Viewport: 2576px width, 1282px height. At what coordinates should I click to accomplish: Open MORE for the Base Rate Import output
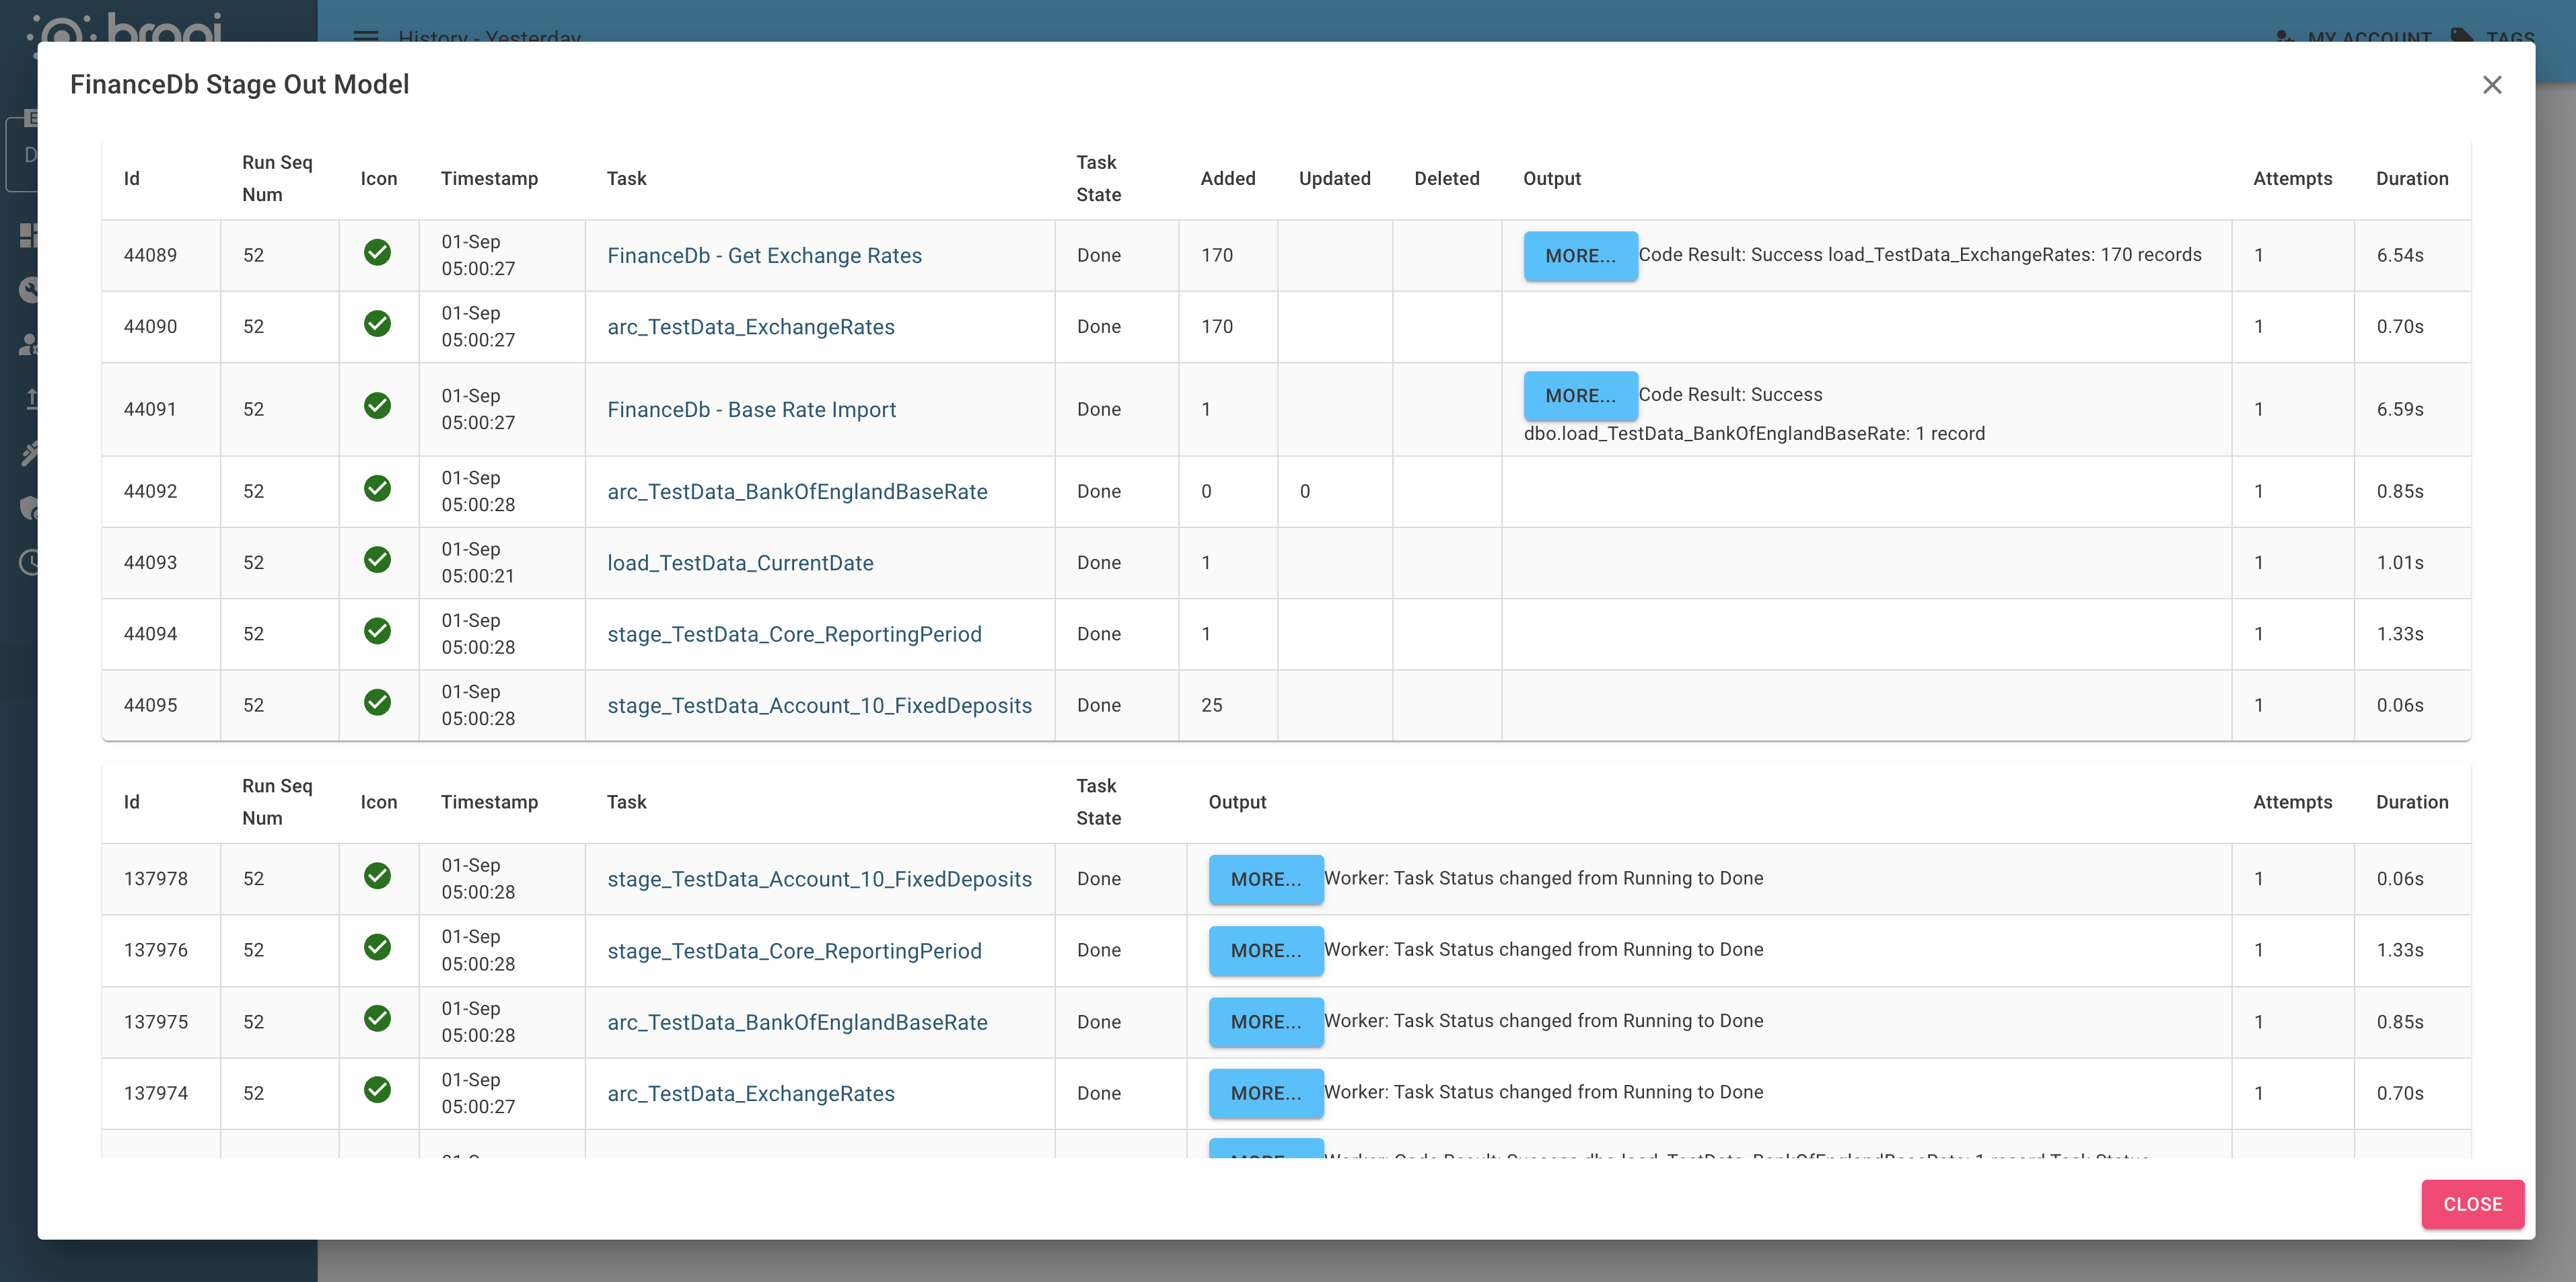click(x=1580, y=395)
